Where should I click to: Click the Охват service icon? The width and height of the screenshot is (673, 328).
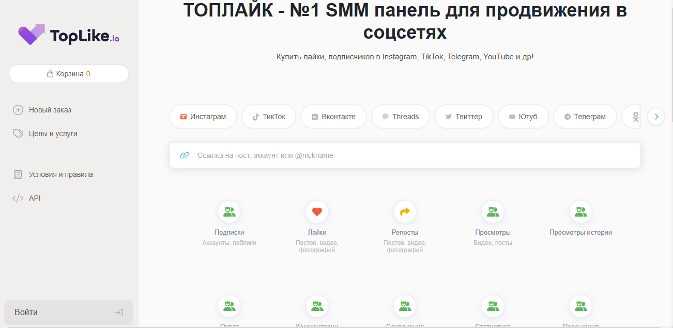coord(229,306)
